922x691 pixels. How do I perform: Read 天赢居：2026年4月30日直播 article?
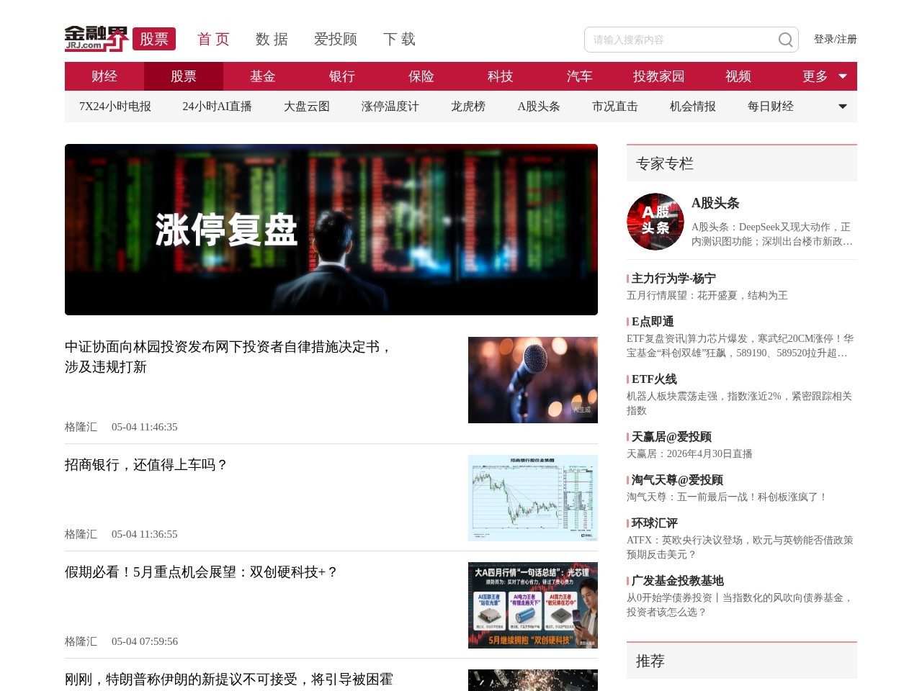click(689, 454)
